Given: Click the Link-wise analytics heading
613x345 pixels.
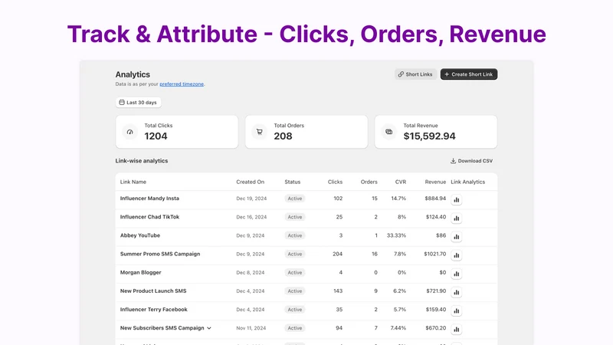Looking at the screenshot, I should click(x=142, y=161).
